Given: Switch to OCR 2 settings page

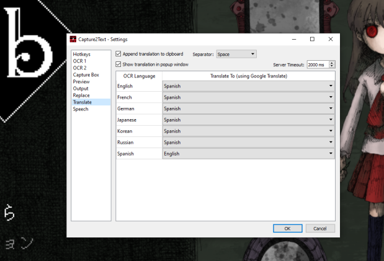Looking at the screenshot, I should [79, 68].
